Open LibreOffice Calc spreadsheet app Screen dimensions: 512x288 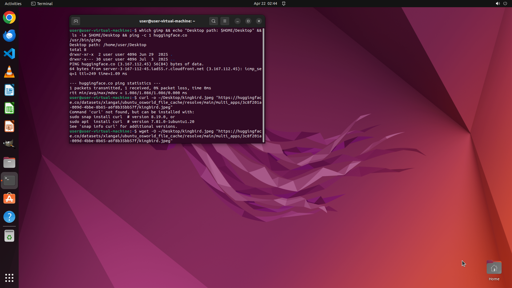coord(9,108)
